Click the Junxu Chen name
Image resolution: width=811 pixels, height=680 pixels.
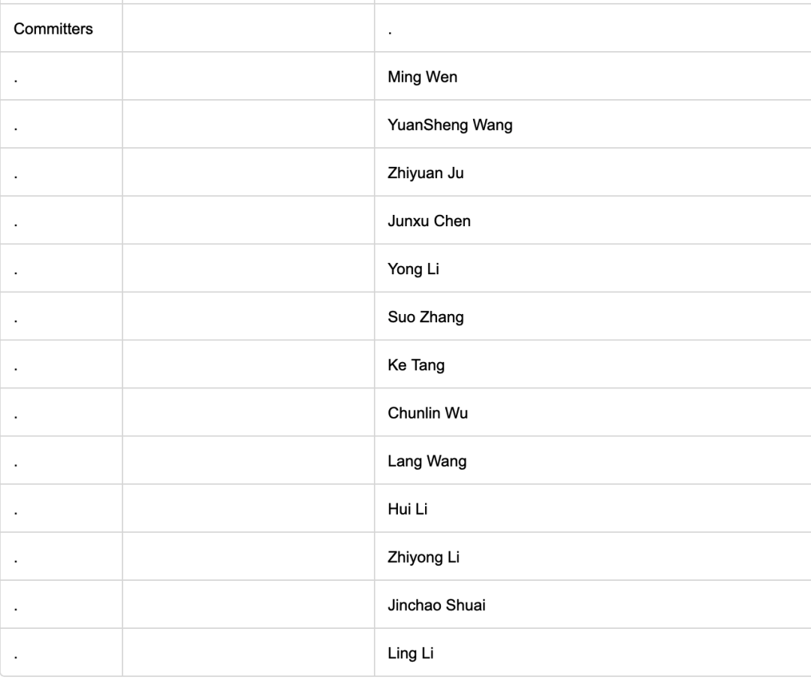coord(429,221)
